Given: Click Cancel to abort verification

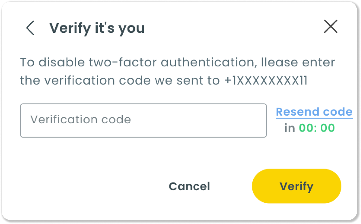Looking at the screenshot, I should click(189, 186).
